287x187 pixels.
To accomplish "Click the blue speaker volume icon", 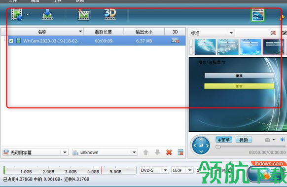I will click(283, 140).
